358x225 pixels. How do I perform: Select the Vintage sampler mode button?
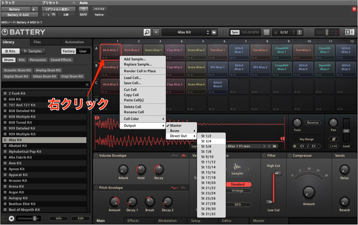(238, 191)
